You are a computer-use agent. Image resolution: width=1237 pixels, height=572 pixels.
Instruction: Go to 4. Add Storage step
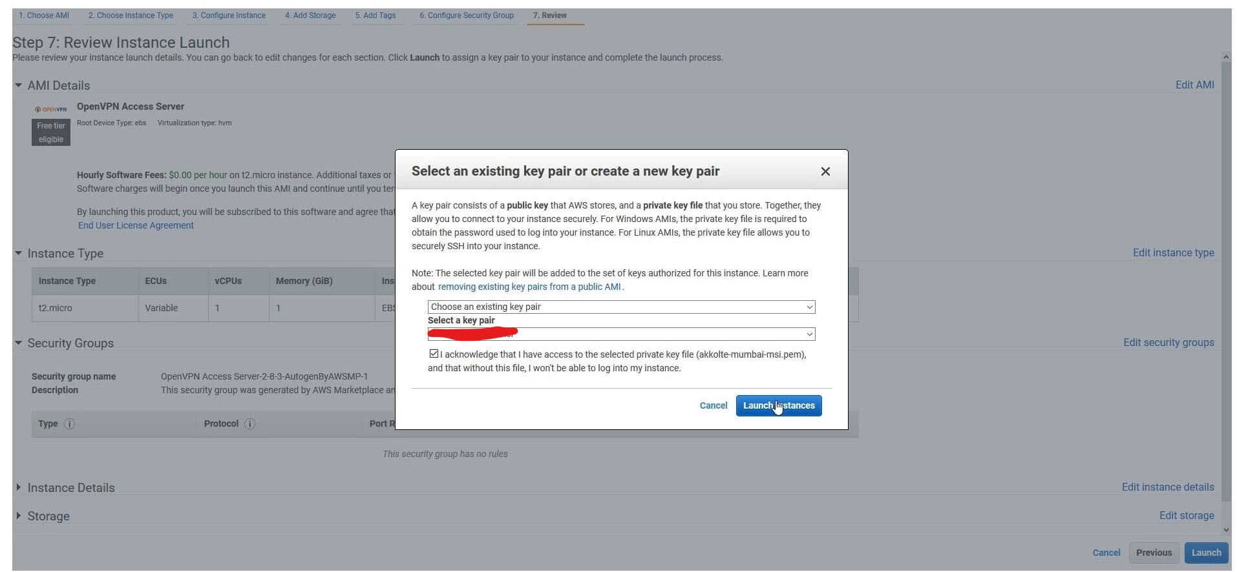[x=310, y=15]
